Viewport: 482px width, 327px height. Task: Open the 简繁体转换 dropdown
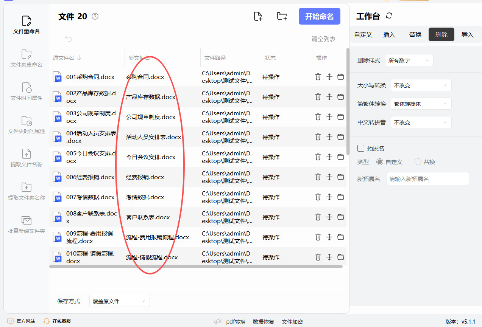pyautogui.click(x=421, y=104)
